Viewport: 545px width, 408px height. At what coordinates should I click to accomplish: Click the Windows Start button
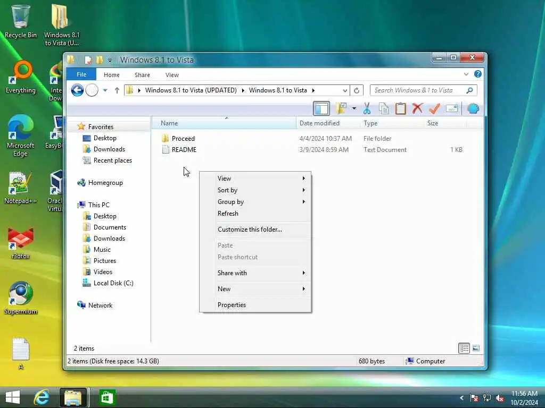click(x=13, y=397)
